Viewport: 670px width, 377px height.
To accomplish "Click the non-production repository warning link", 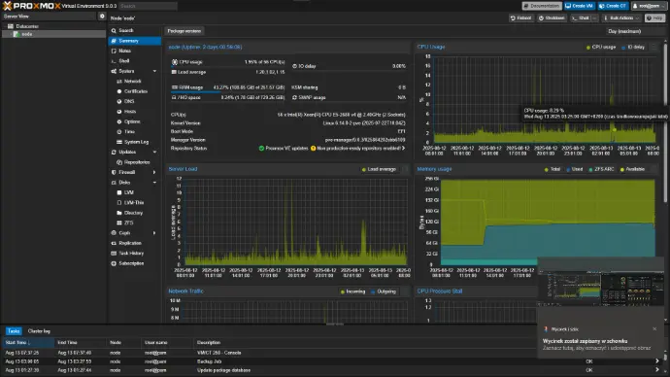I will (358, 149).
